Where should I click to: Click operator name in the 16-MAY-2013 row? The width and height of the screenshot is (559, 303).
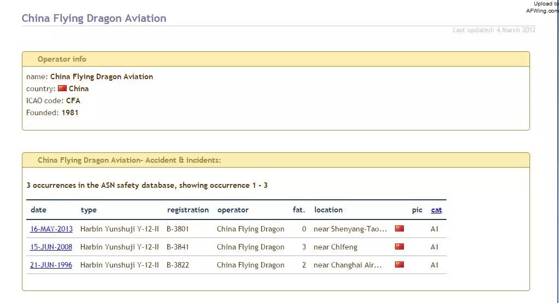[x=251, y=229]
